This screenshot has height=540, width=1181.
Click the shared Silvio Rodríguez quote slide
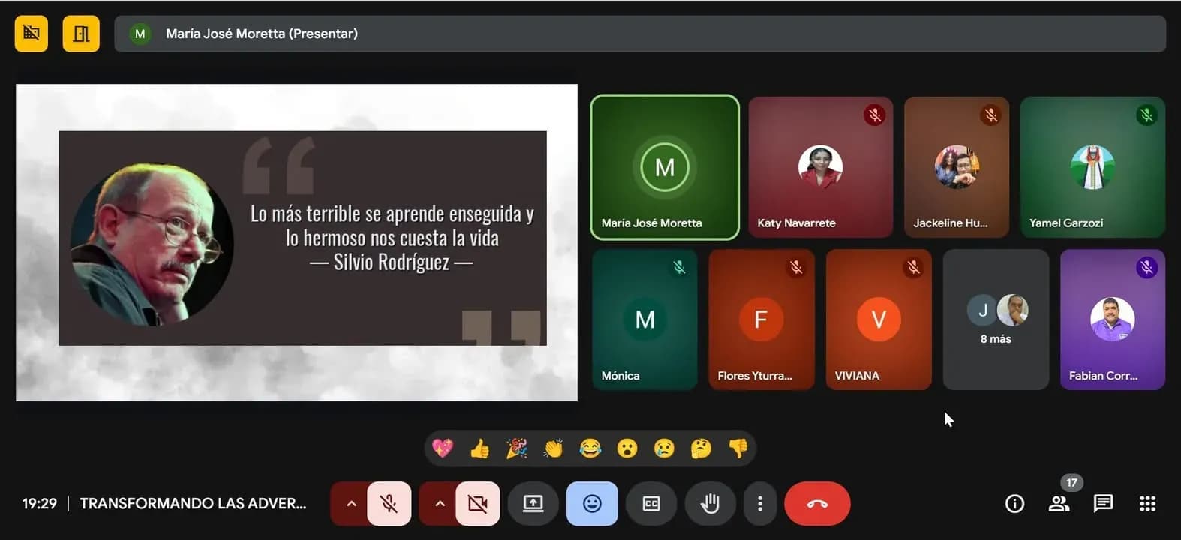click(297, 242)
